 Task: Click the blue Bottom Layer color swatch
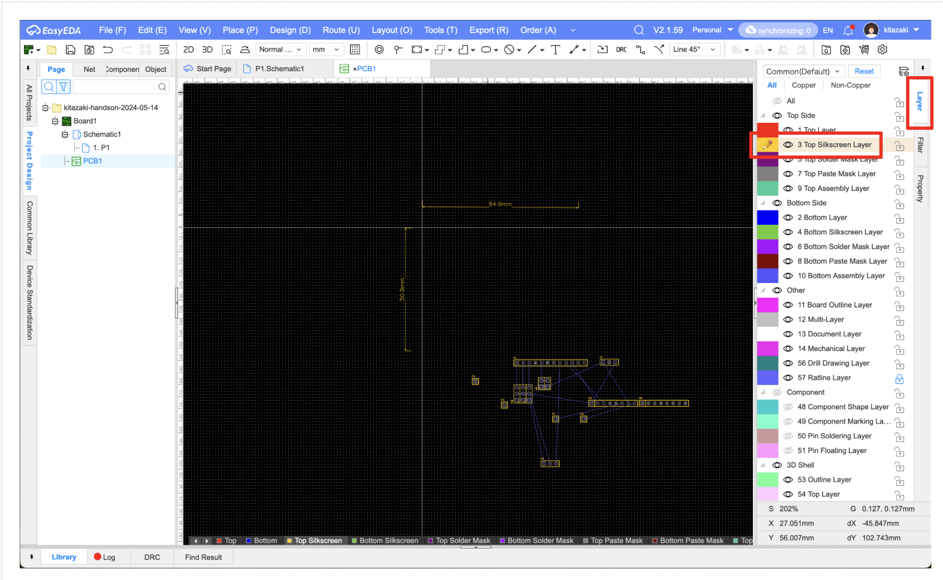[767, 218]
